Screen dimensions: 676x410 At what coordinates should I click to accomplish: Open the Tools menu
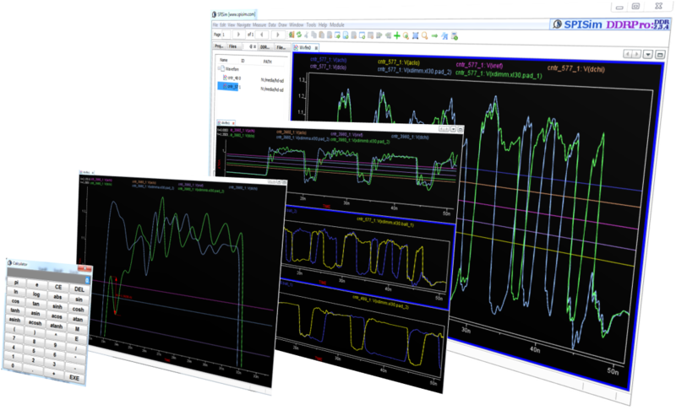pos(311,25)
